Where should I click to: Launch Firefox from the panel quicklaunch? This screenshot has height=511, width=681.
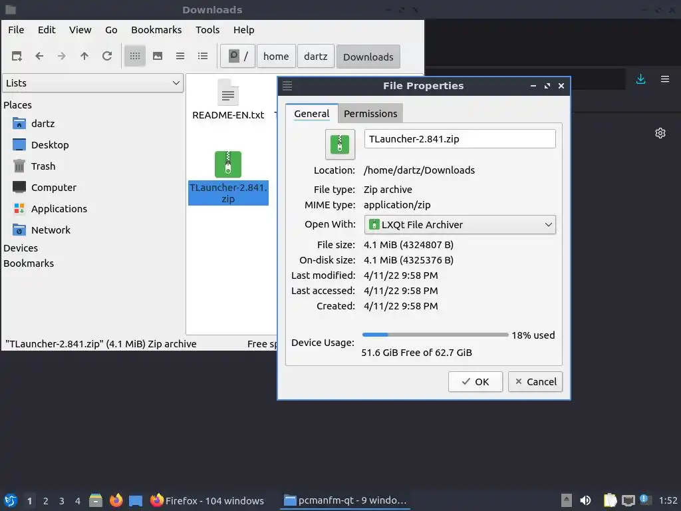(x=116, y=500)
